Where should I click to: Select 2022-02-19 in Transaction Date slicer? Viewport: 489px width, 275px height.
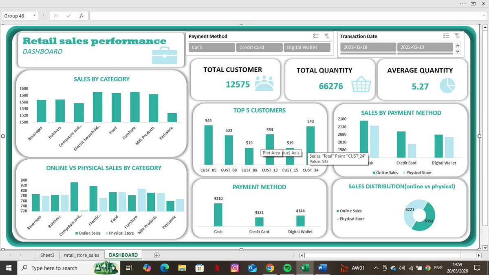[x=425, y=47]
